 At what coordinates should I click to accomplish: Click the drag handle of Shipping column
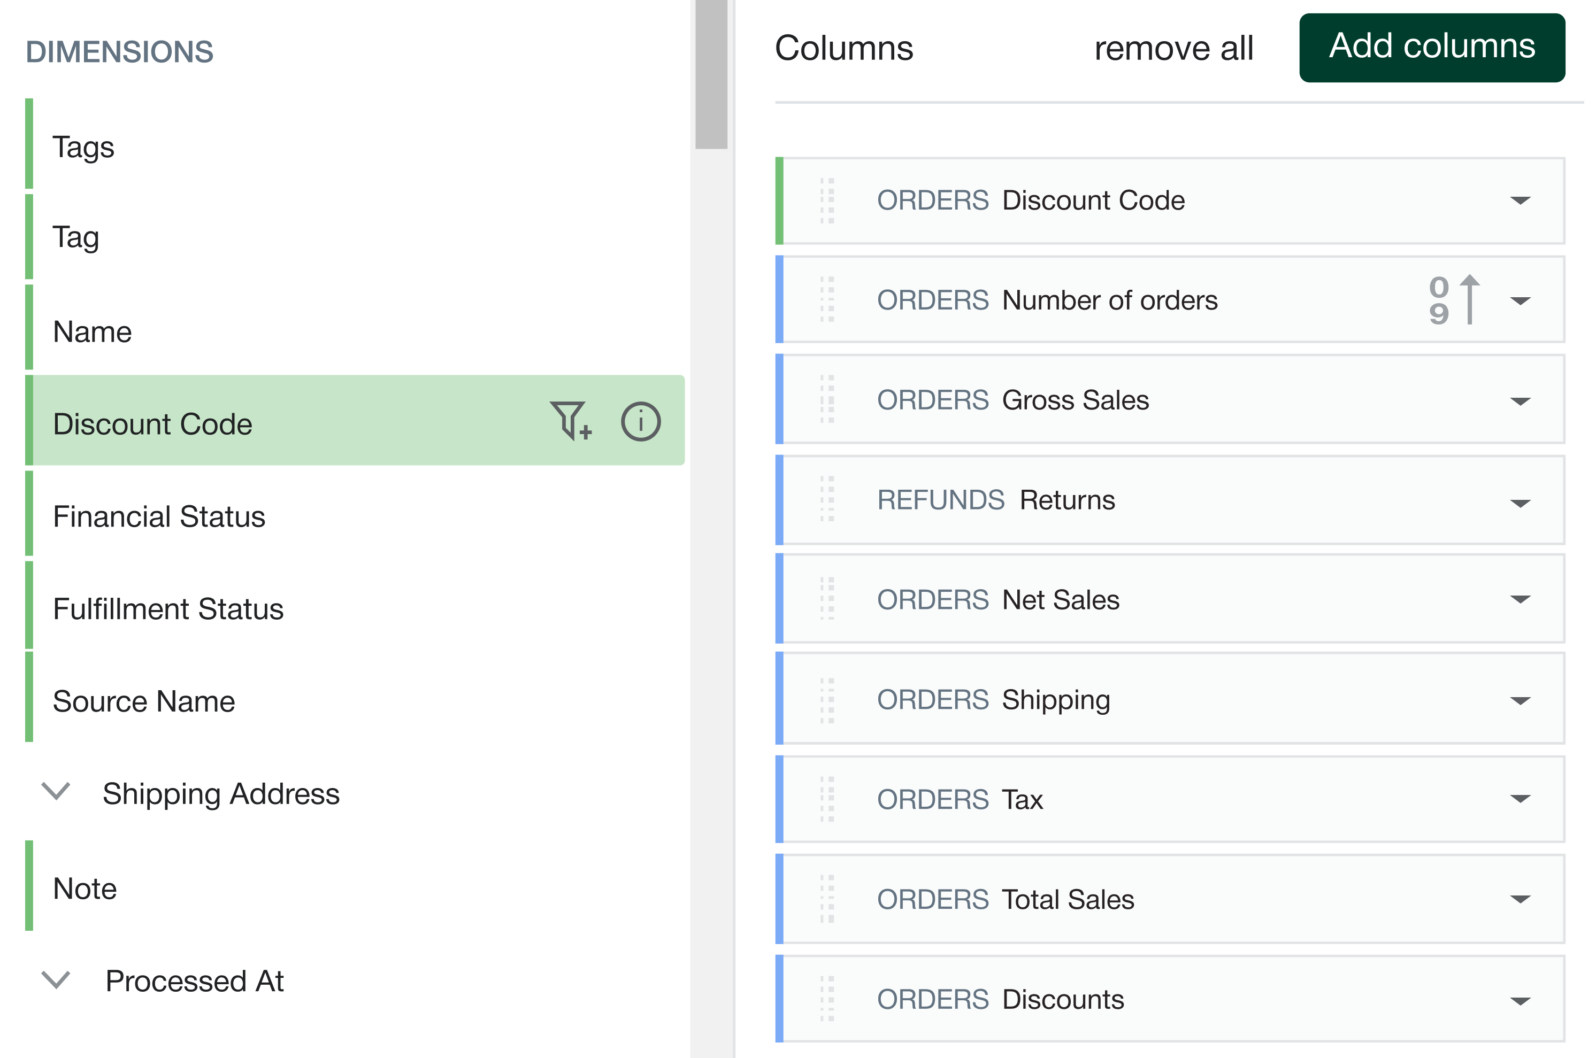click(x=827, y=699)
